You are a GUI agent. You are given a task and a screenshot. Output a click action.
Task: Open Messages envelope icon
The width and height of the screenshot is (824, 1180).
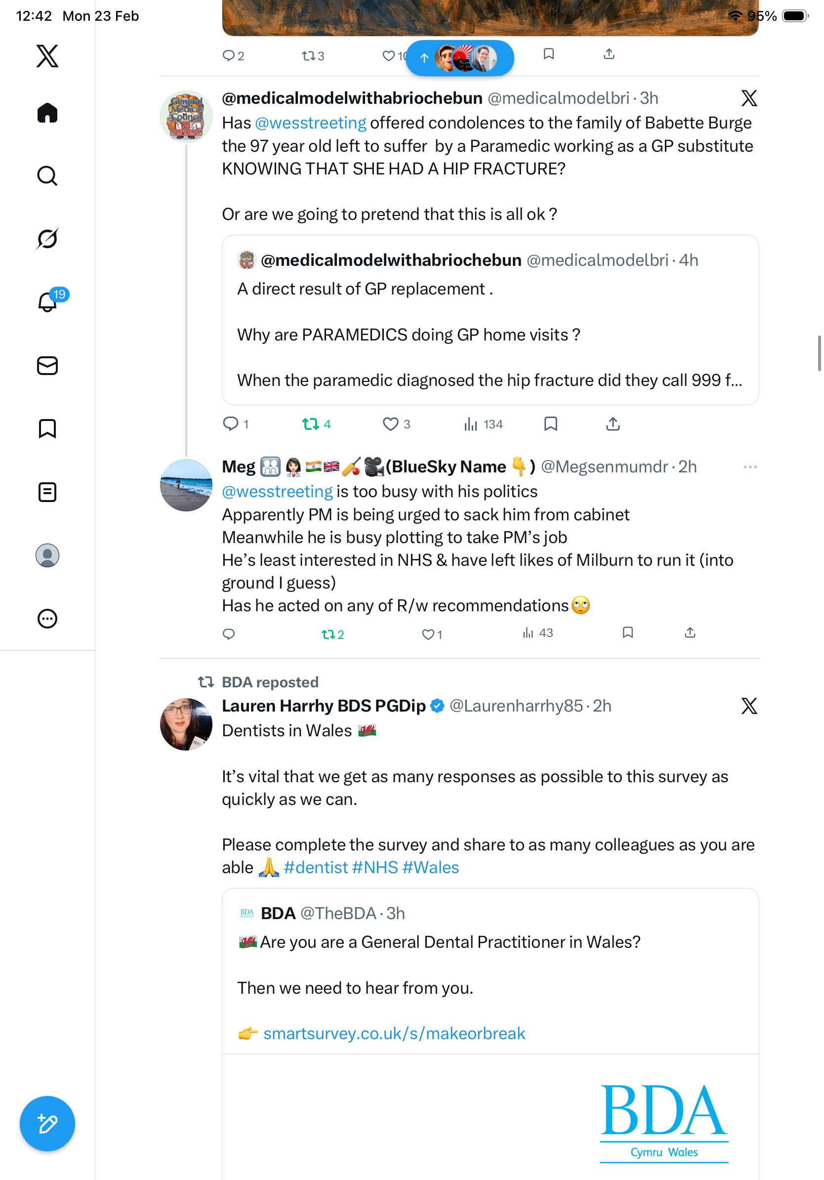coord(47,365)
